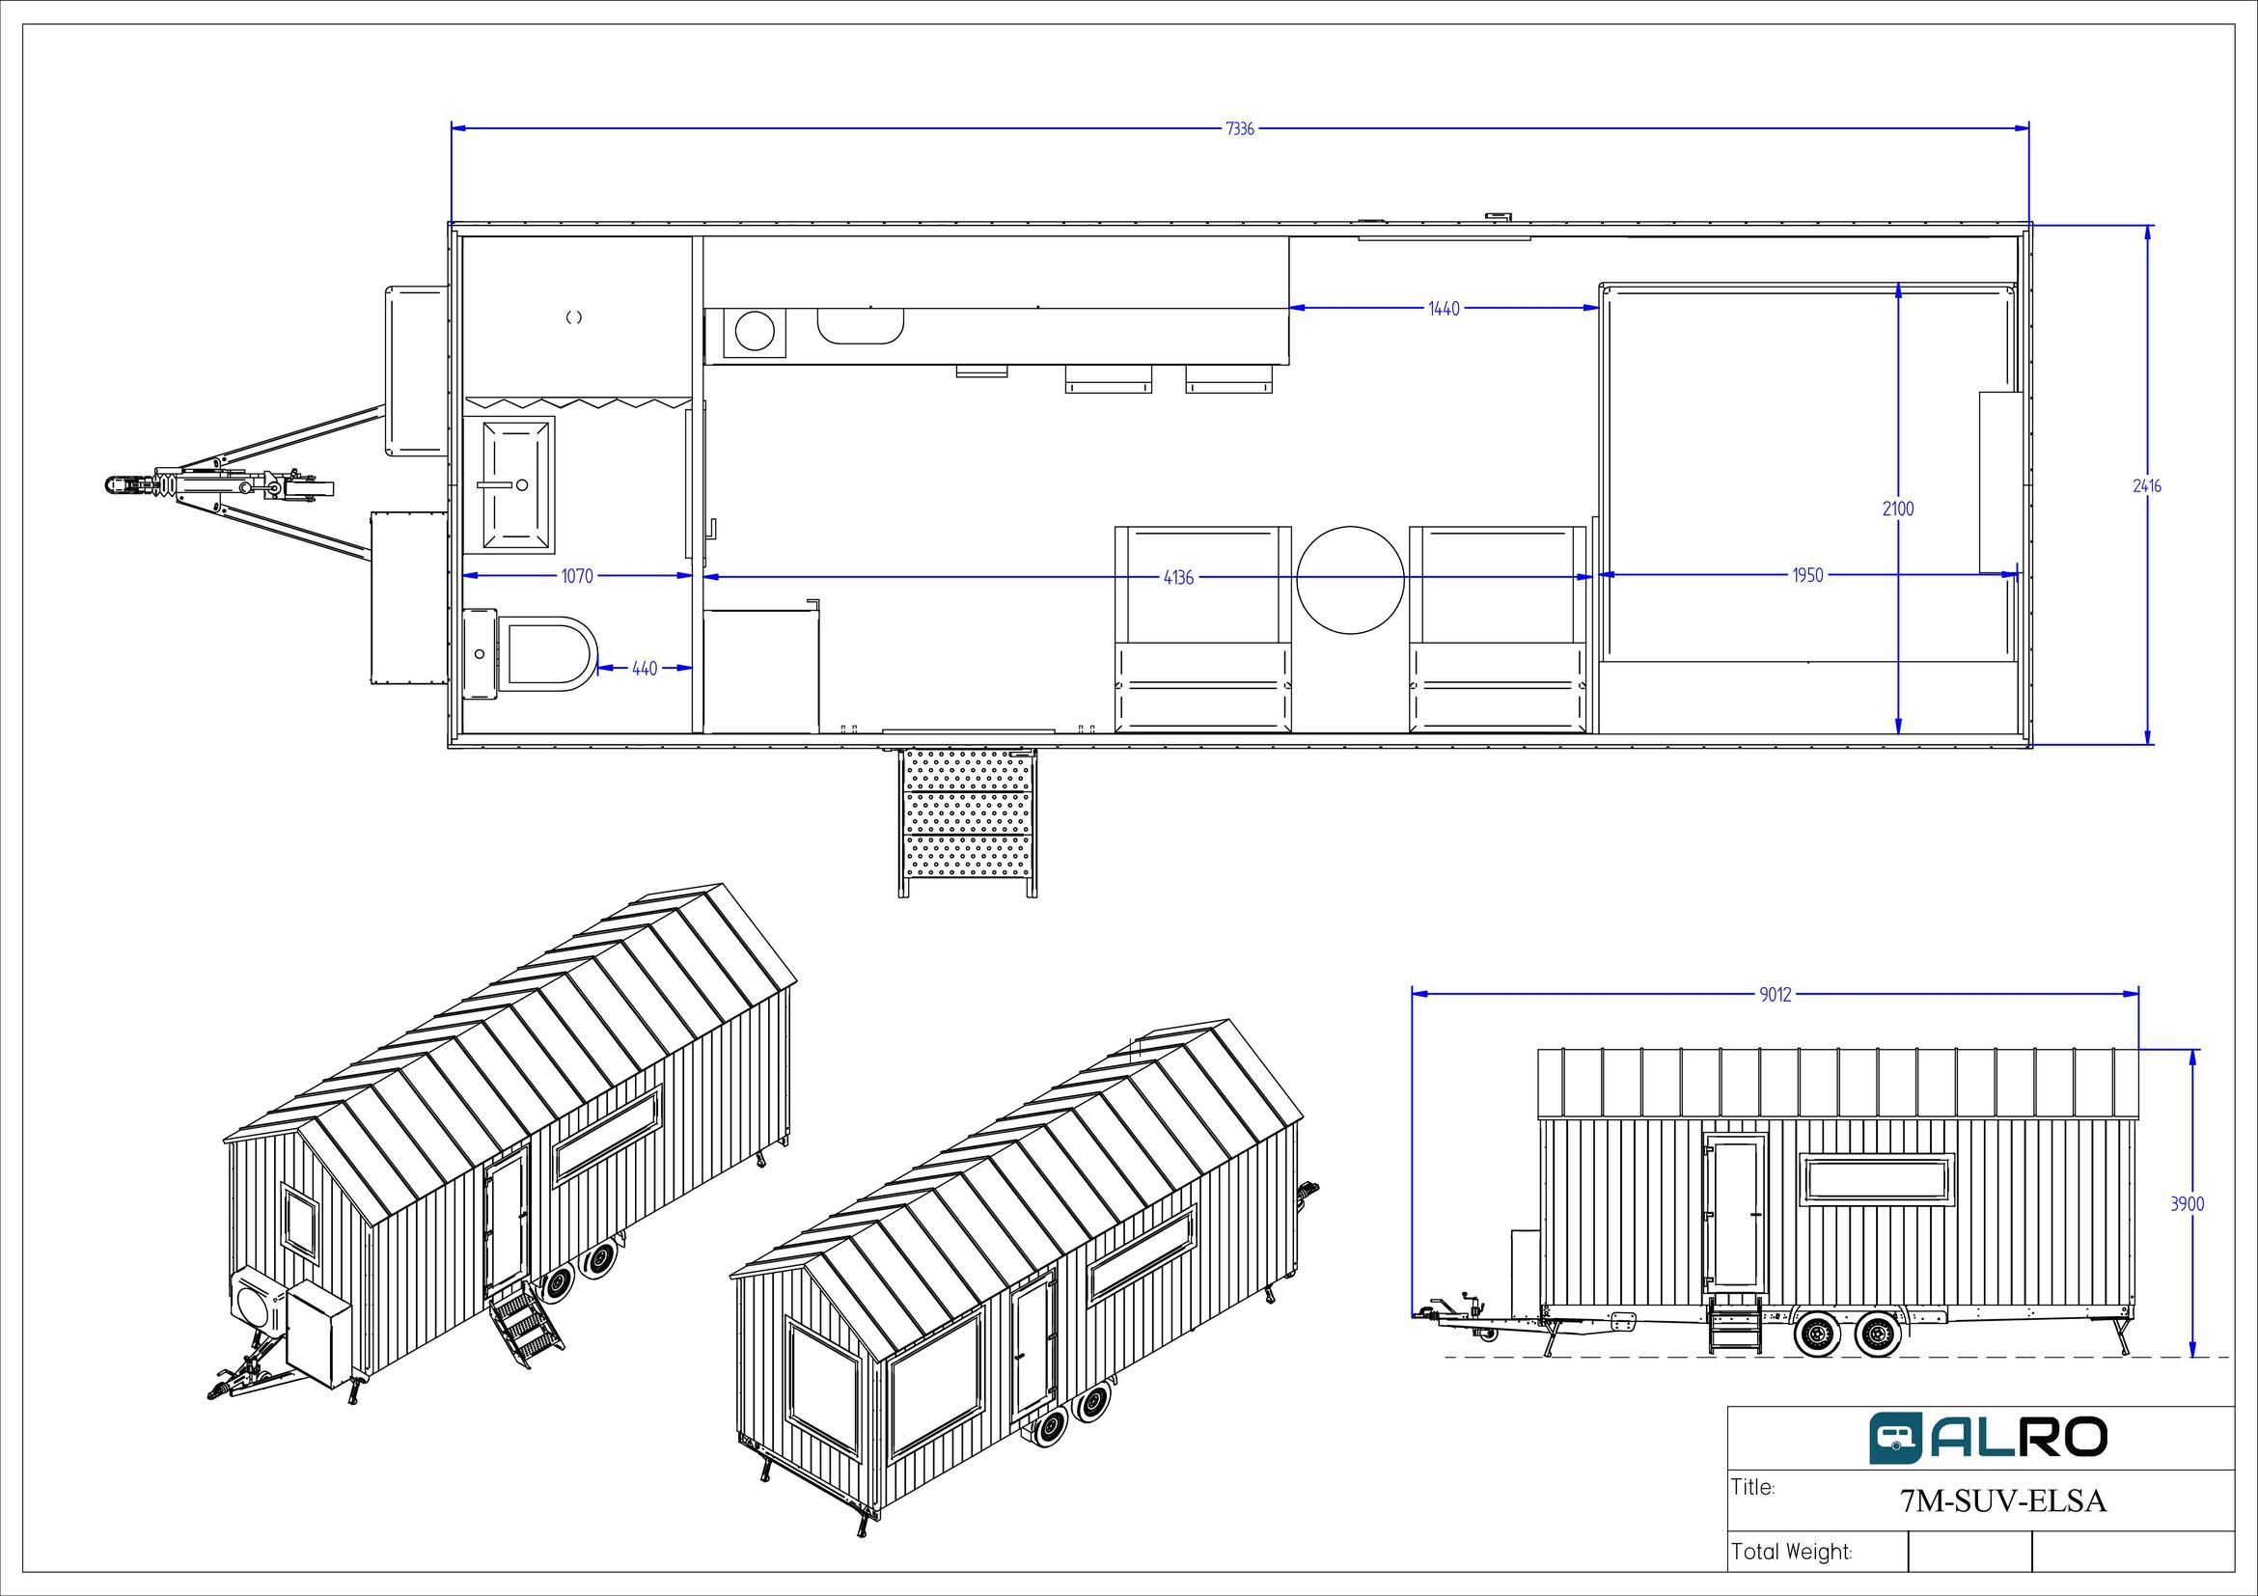The height and width of the screenshot is (1596, 2258).
Task: Click the 1950 bed width dimension
Action: [1807, 575]
